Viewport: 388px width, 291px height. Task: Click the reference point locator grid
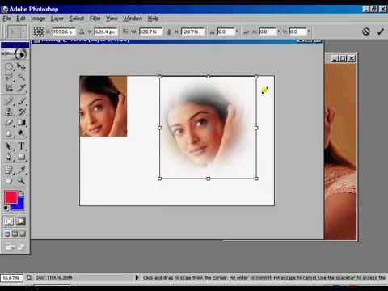[x=39, y=32]
